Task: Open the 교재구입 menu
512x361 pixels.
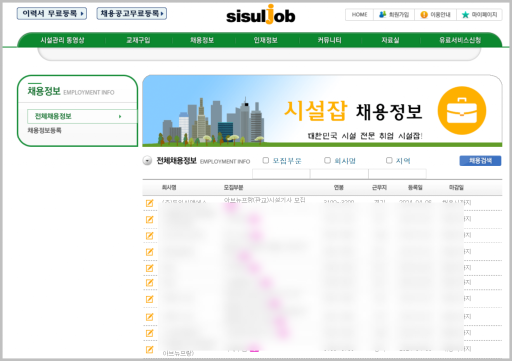Action: click(138, 40)
